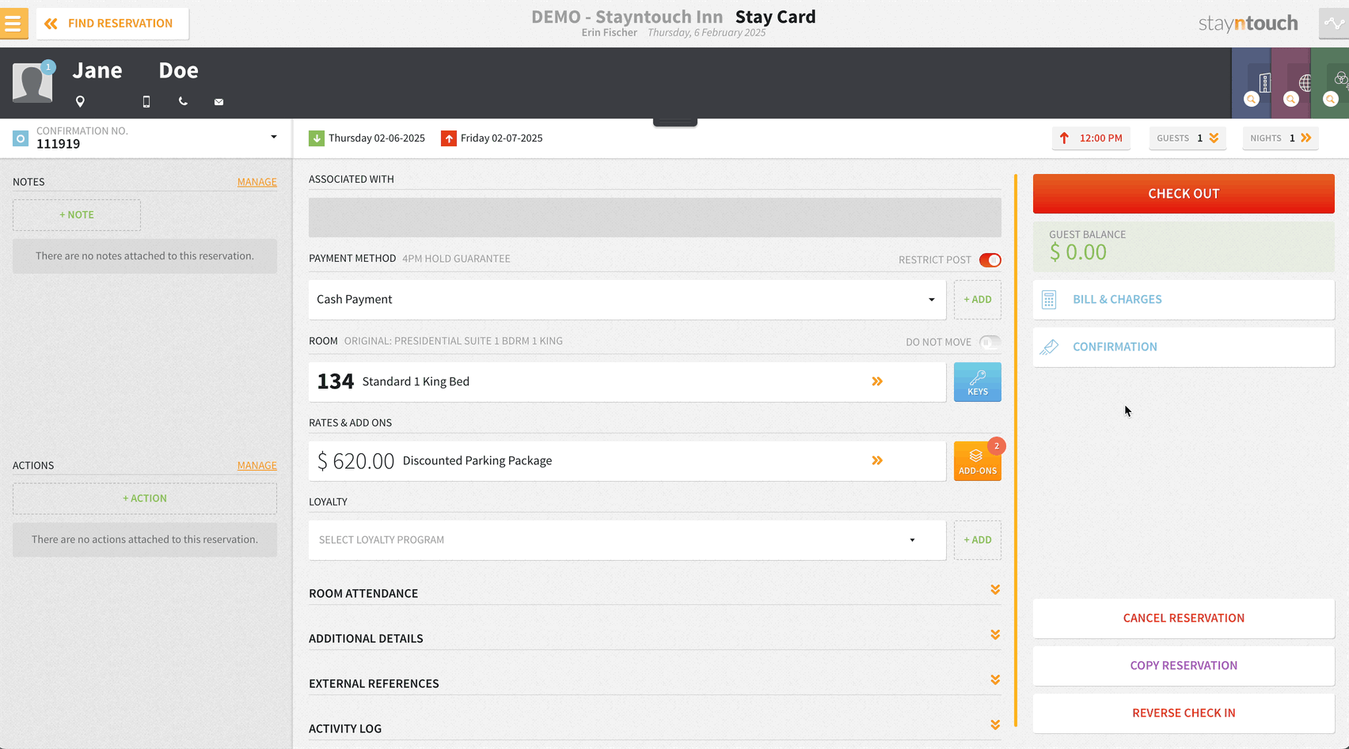Image resolution: width=1349 pixels, height=749 pixels.
Task: Open the ADD-ONS button
Action: [x=978, y=461]
